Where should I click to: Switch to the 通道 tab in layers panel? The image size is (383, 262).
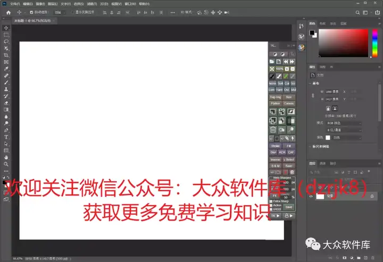(322, 164)
